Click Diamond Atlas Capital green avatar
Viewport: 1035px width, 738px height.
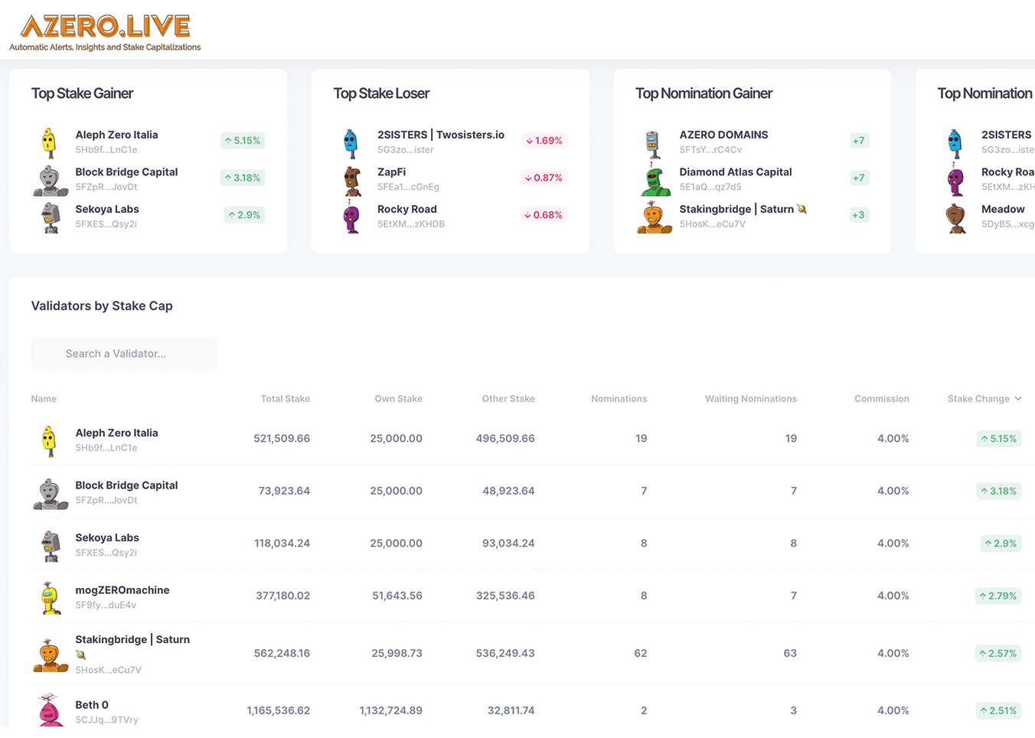tap(655, 180)
